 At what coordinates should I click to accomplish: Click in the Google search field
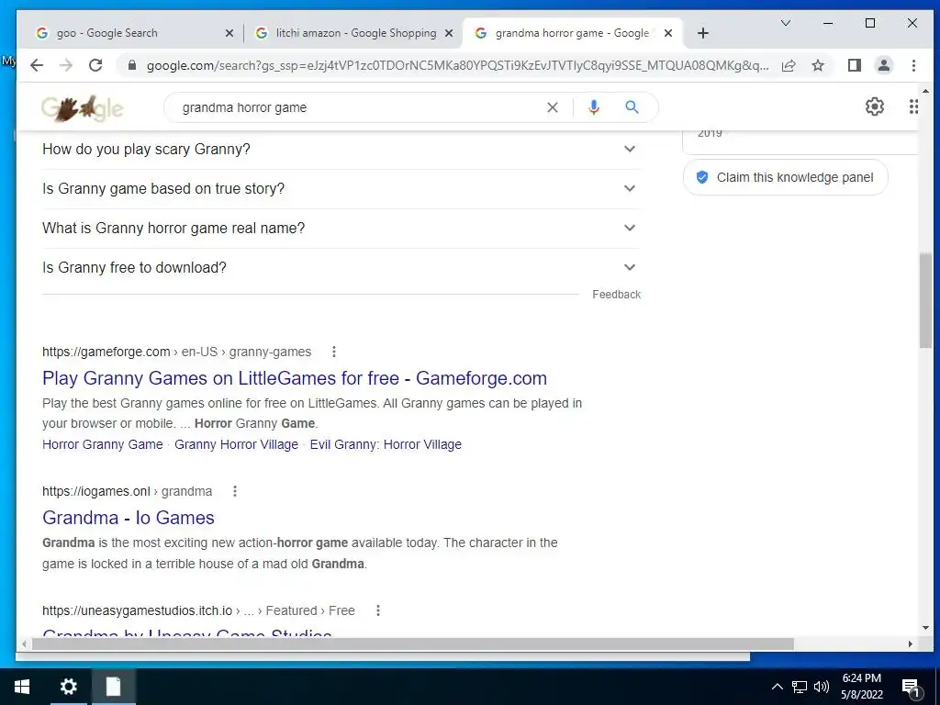pyautogui.click(x=360, y=107)
